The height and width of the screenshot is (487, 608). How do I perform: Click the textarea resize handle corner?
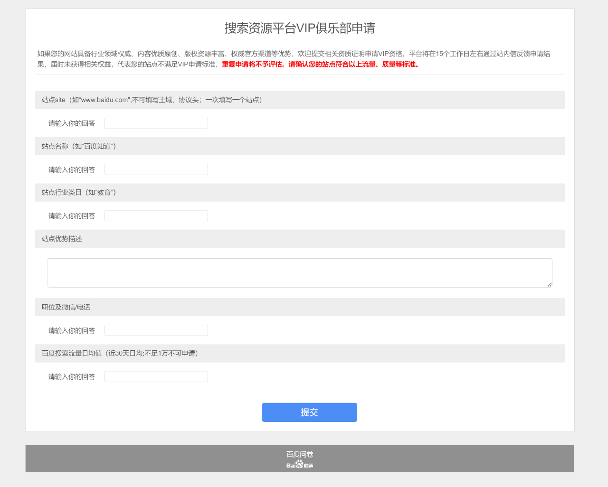click(x=550, y=284)
